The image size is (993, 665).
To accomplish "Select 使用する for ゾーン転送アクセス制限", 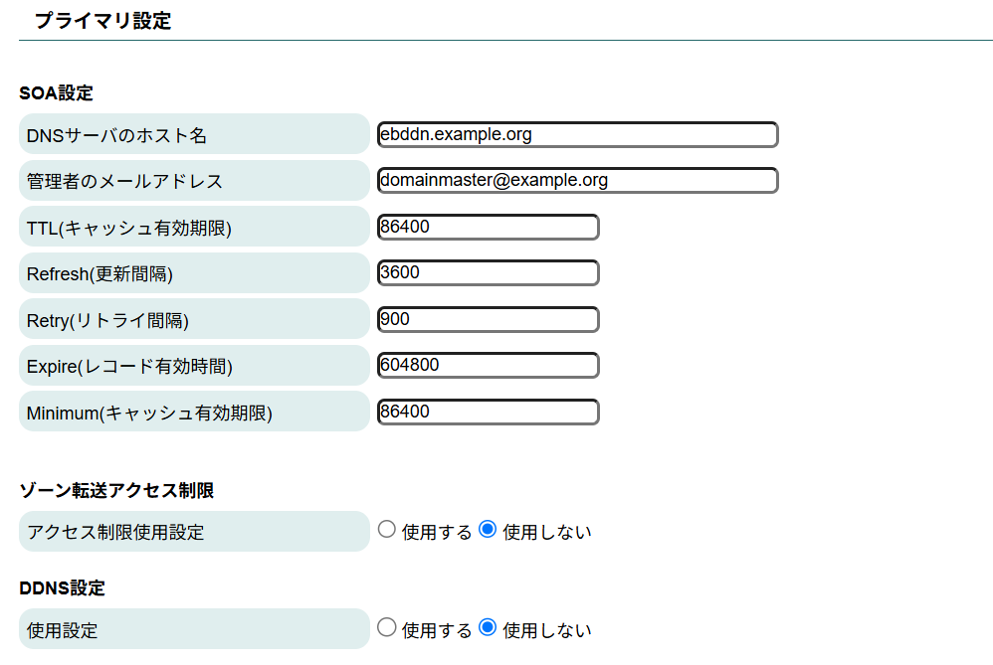I will click(x=387, y=530).
